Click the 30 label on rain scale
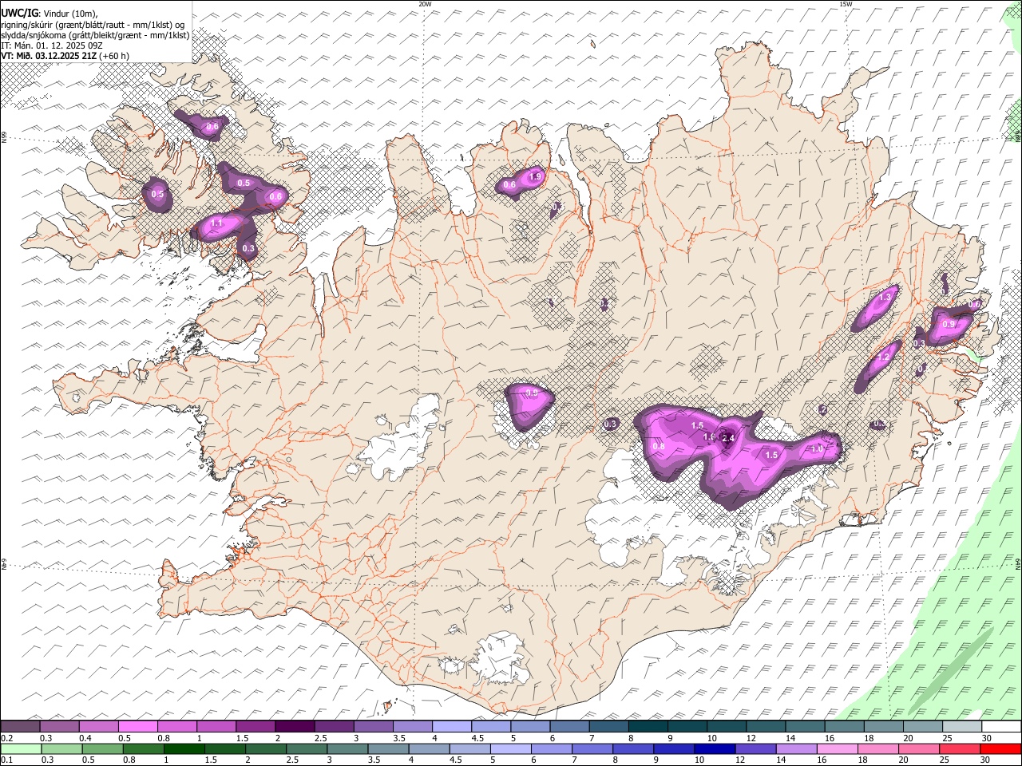Screen dimensions: 1022x766 (984, 760)
